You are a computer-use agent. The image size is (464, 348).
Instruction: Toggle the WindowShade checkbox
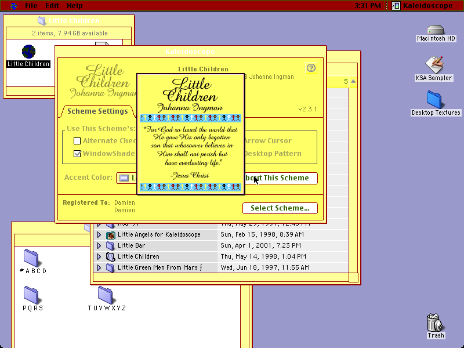[x=77, y=154]
